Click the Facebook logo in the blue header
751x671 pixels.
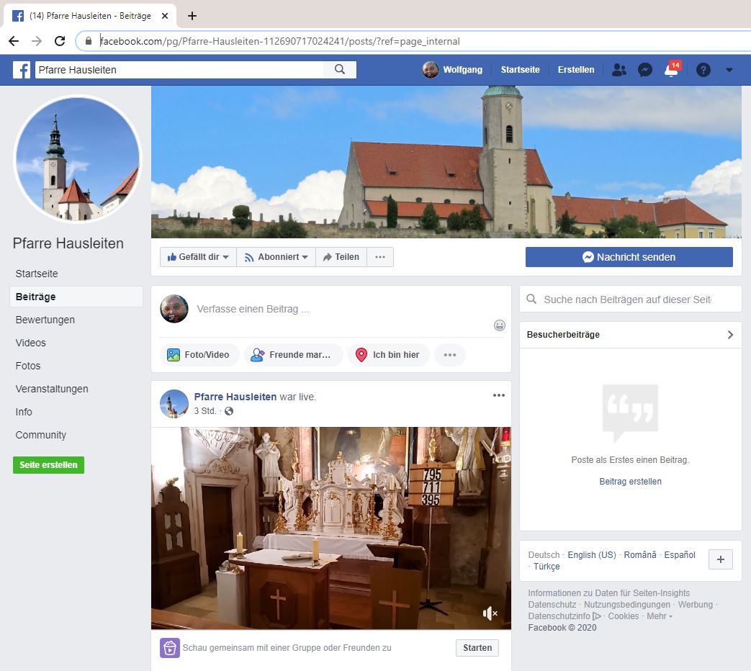pos(22,70)
